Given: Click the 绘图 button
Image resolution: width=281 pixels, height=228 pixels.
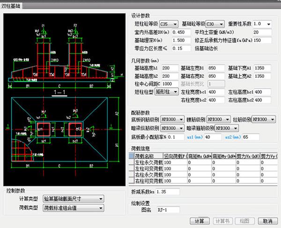Looking at the screenshot, I should [244, 221].
